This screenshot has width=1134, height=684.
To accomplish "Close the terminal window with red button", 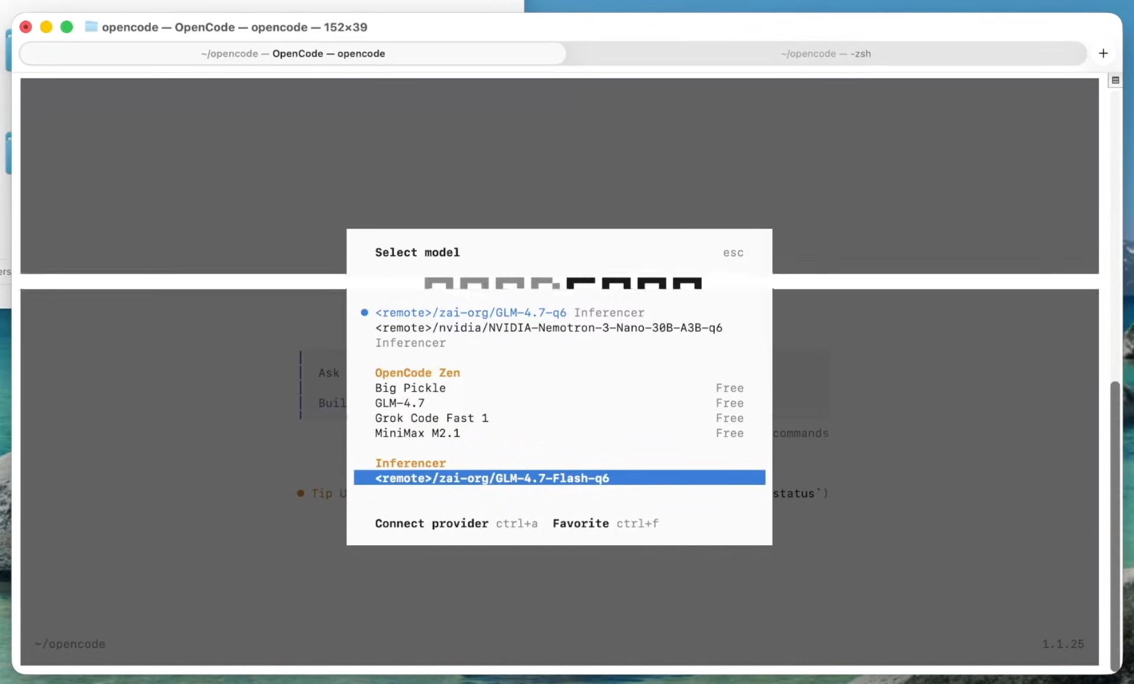I will tap(26, 27).
